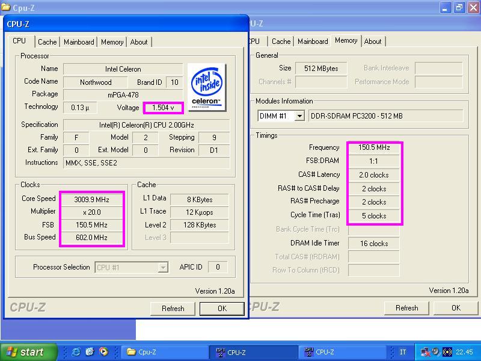
Task: Open Internet Explorer from the quick launch
Action: coord(76,352)
